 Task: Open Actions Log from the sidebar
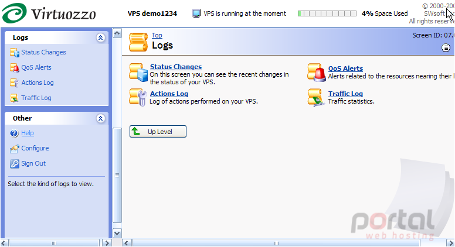click(38, 83)
